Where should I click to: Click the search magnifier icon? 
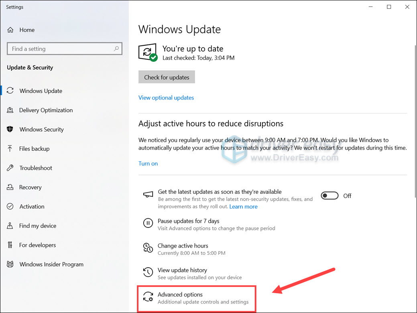(x=116, y=49)
